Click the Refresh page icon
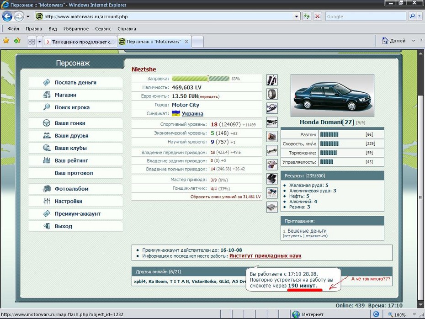 tap(307, 16)
